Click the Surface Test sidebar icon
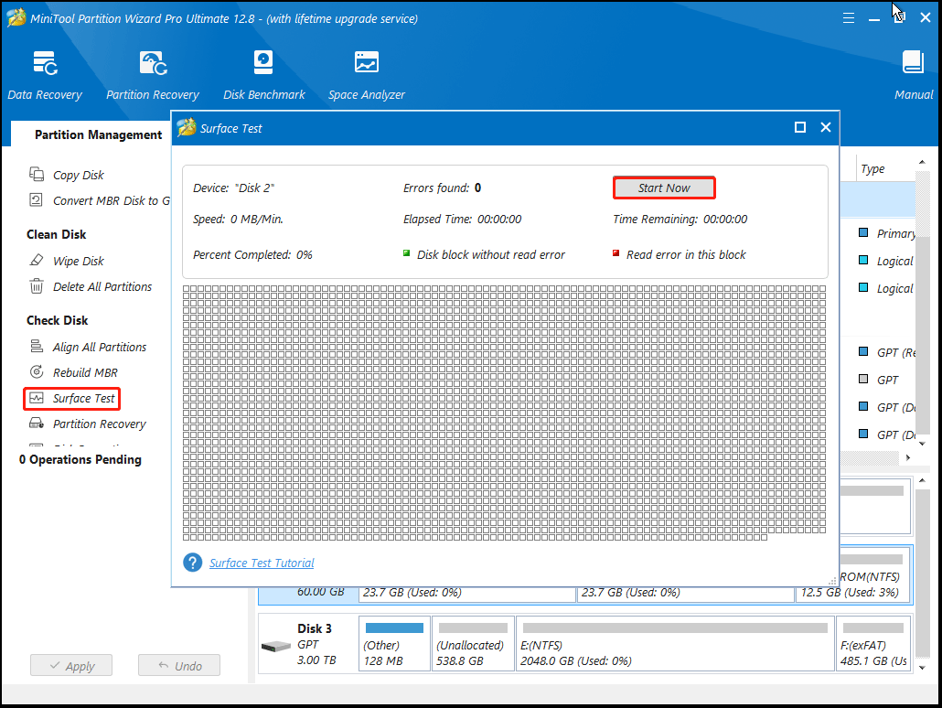The height and width of the screenshot is (708, 942). 37,398
